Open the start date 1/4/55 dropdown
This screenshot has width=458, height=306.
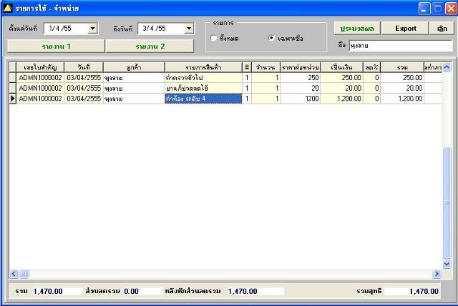[x=92, y=29]
